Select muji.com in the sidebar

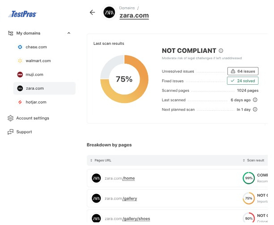[x=34, y=74]
